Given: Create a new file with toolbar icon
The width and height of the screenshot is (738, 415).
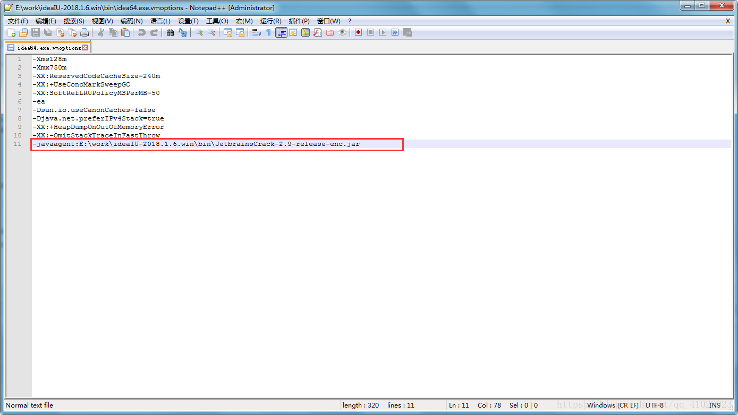Looking at the screenshot, I should pyautogui.click(x=11, y=32).
